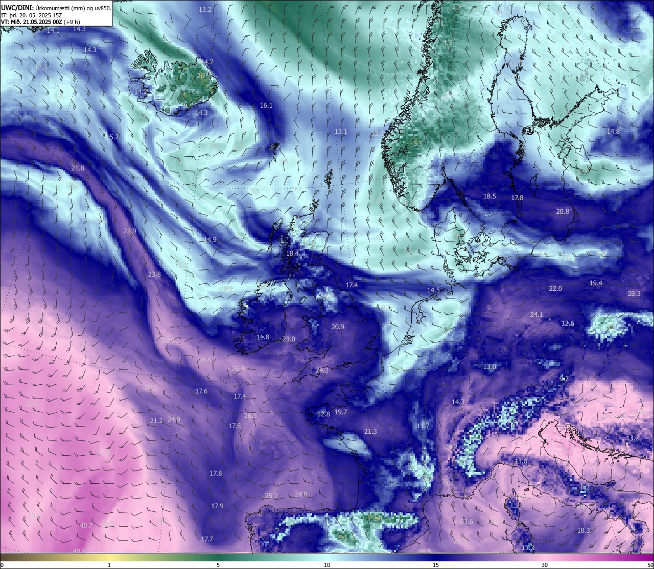Click the map value 11.8 over Ireland

(263, 337)
